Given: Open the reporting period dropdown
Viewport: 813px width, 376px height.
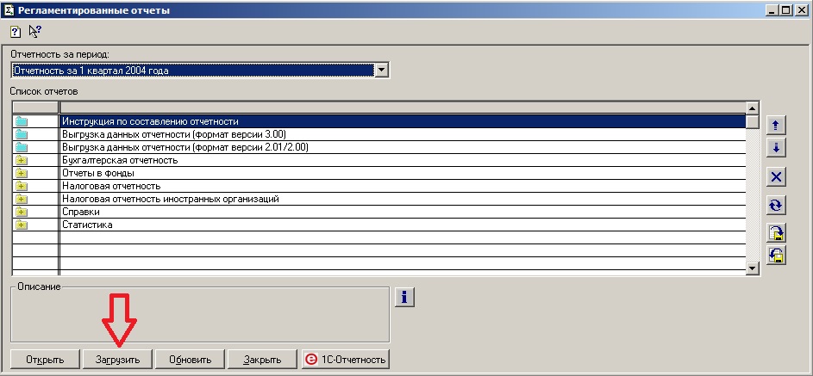Looking at the screenshot, I should click(381, 71).
